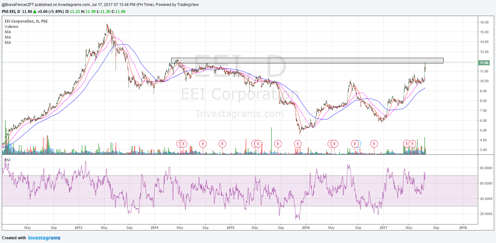Click the 14.00 price axis label

click(x=484, y=42)
